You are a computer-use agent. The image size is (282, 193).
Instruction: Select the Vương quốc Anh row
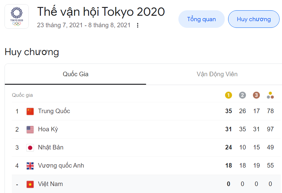pos(61,166)
